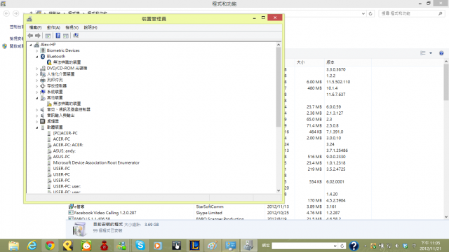Viewport: 449px width, 252px height.
Task: Open view dropdown arrow in Programs and Features
Action: point(431,53)
